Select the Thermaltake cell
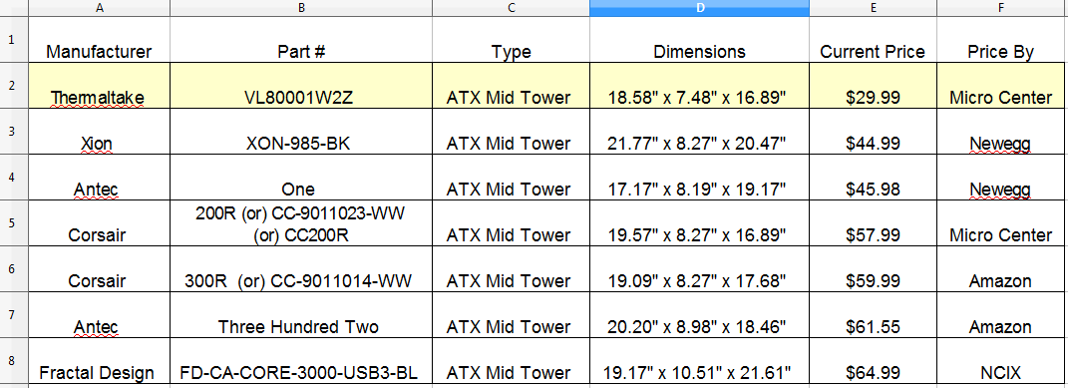This screenshot has height=388, width=1068. coord(100,87)
